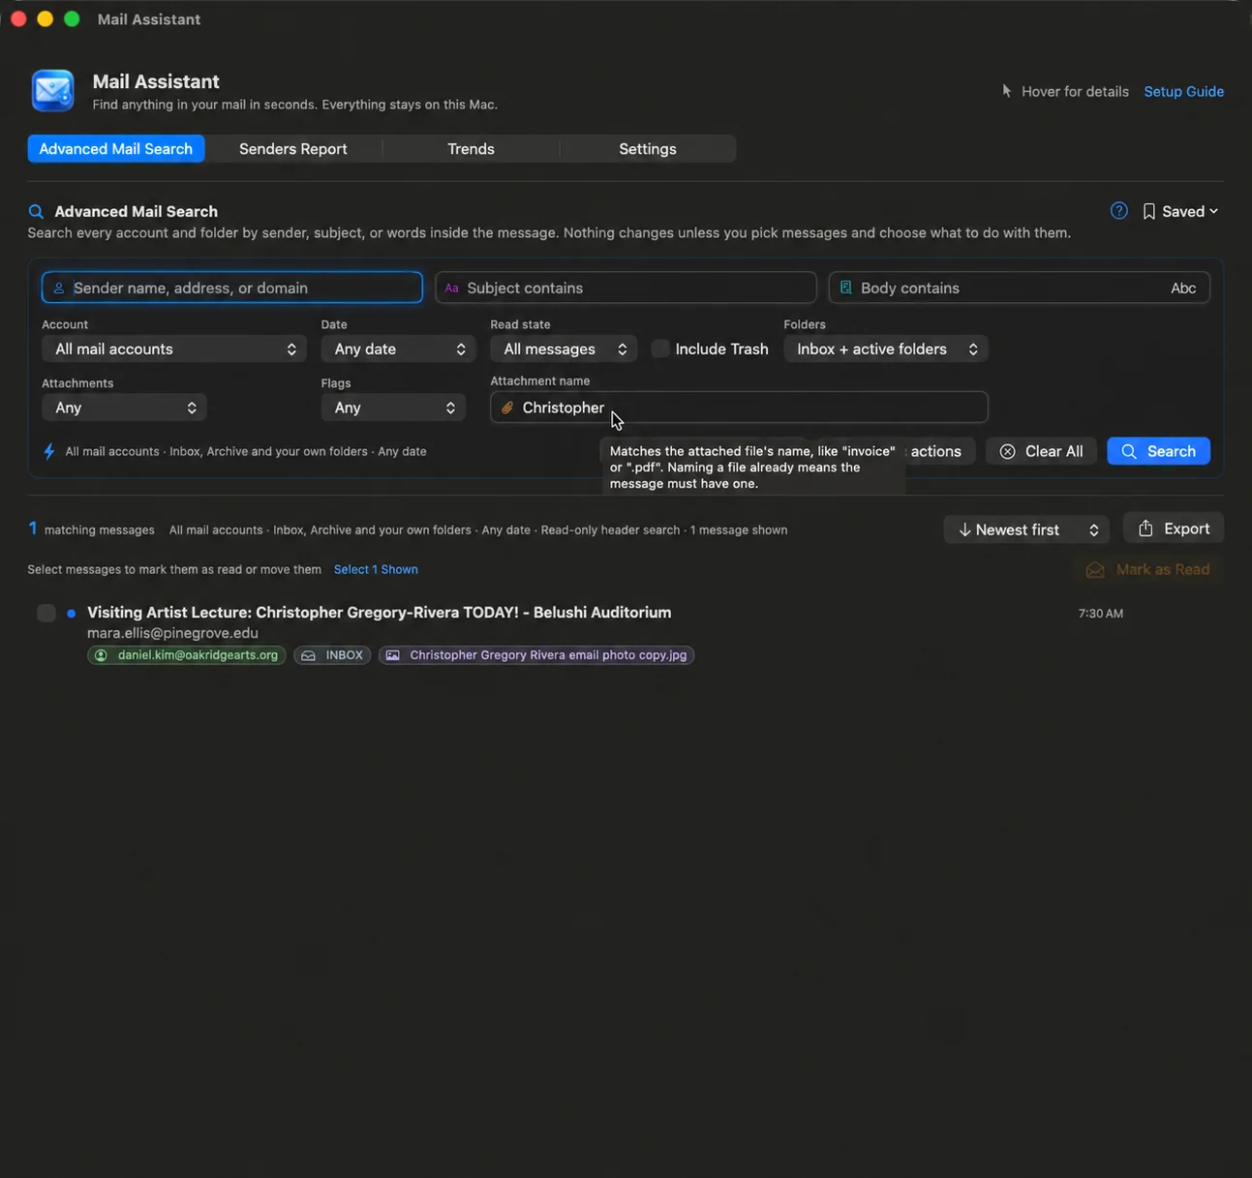The height and width of the screenshot is (1178, 1252).
Task: Open the Read state dropdown All messages
Action: coord(564,348)
